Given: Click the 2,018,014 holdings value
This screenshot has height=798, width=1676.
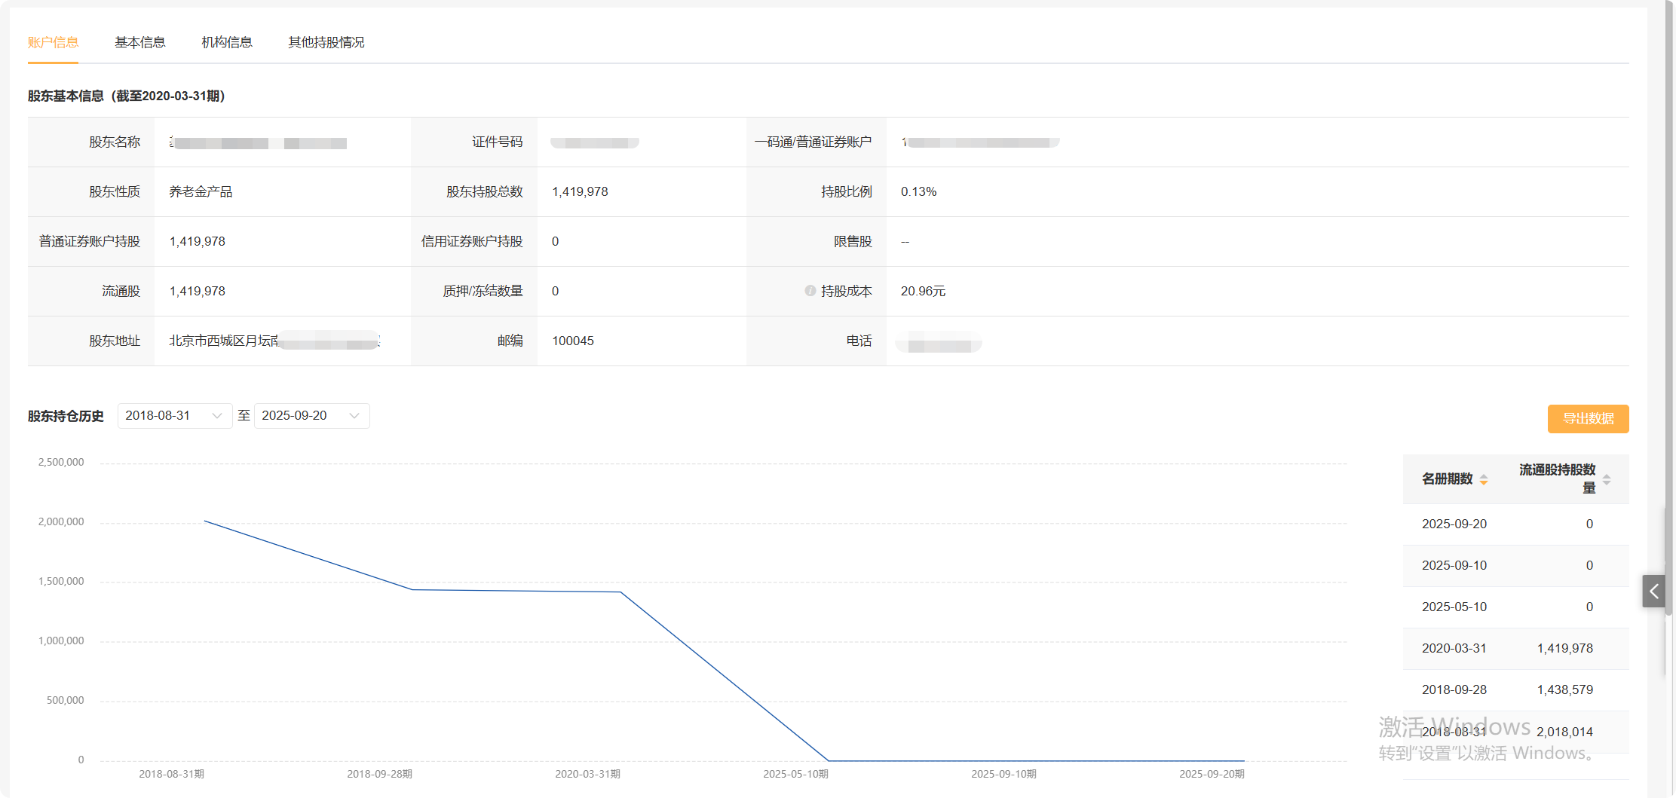Looking at the screenshot, I should tap(1565, 732).
